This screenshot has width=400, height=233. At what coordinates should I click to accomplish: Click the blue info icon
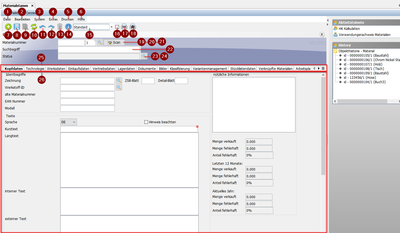[x=68, y=27]
